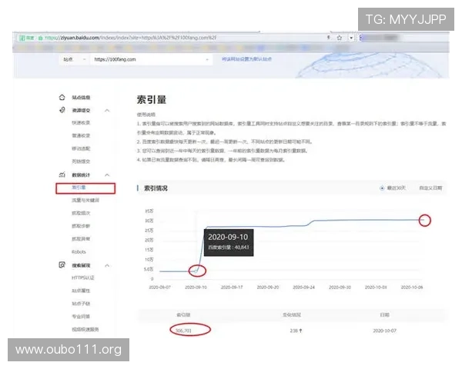This screenshot has height=369, width=462.
Task: Click the index count value 306,701
Action: pyautogui.click(x=183, y=331)
